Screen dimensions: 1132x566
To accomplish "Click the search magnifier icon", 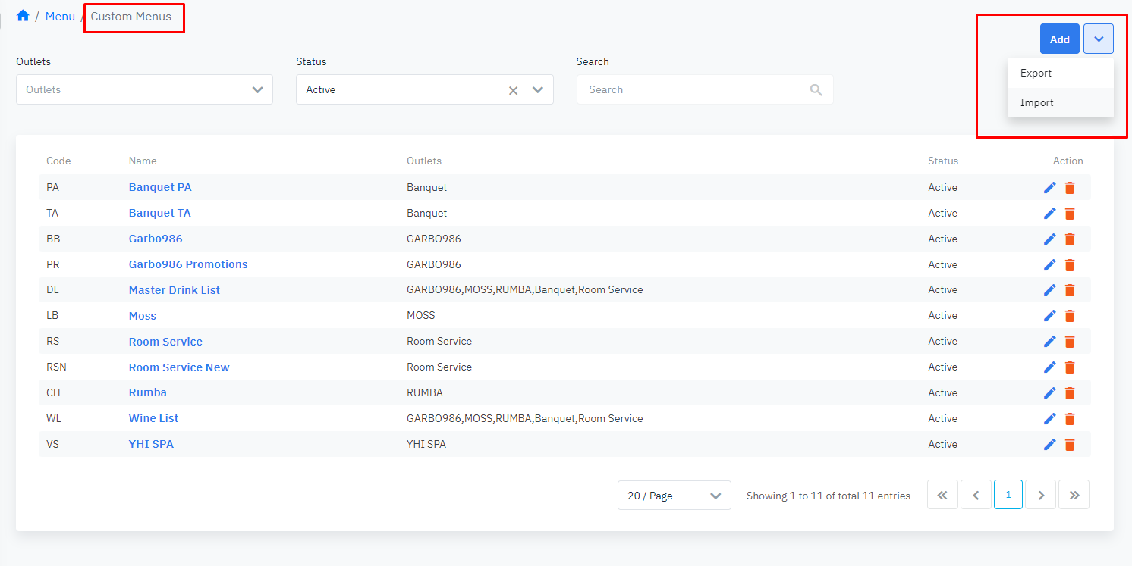I will 816,90.
